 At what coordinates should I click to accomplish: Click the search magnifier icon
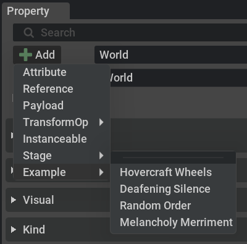click(28, 33)
